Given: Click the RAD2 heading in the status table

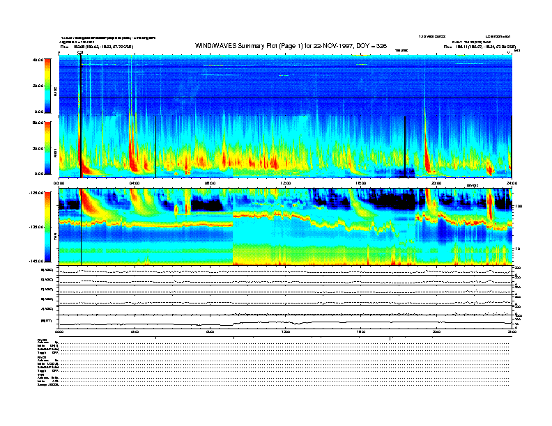Looking at the screenshot, I should [x=42, y=340].
